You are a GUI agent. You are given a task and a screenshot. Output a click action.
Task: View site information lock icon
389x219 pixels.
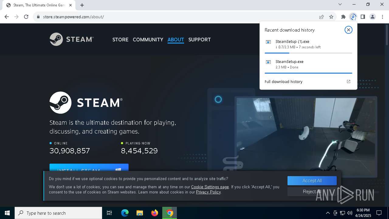point(38,17)
